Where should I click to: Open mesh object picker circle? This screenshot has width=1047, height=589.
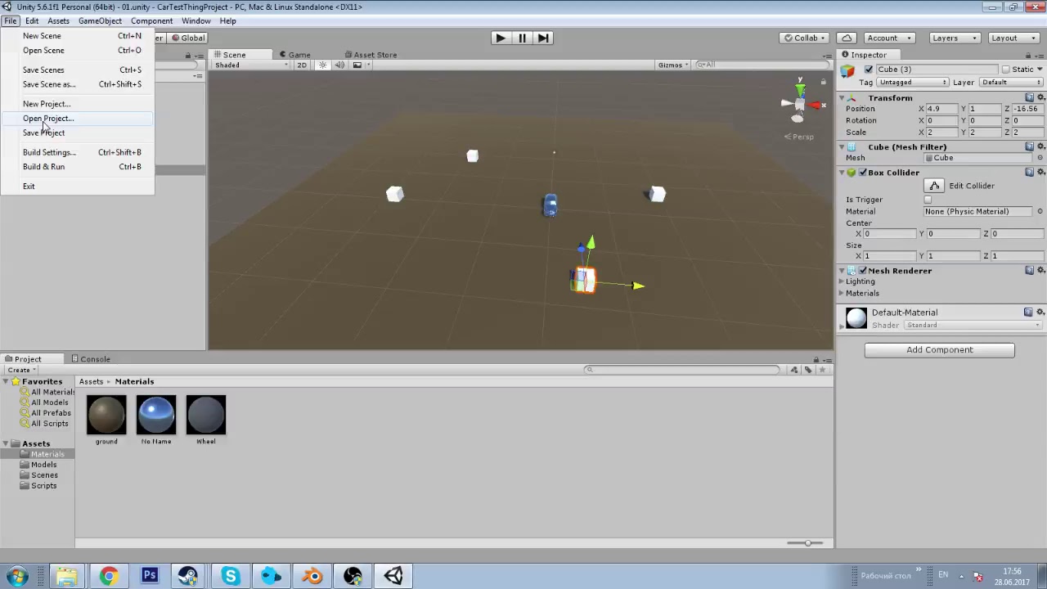[x=1040, y=158]
